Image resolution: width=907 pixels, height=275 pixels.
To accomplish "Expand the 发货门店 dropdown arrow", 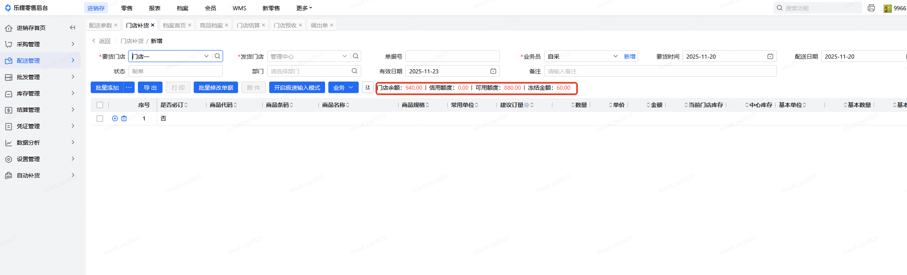I will [345, 56].
